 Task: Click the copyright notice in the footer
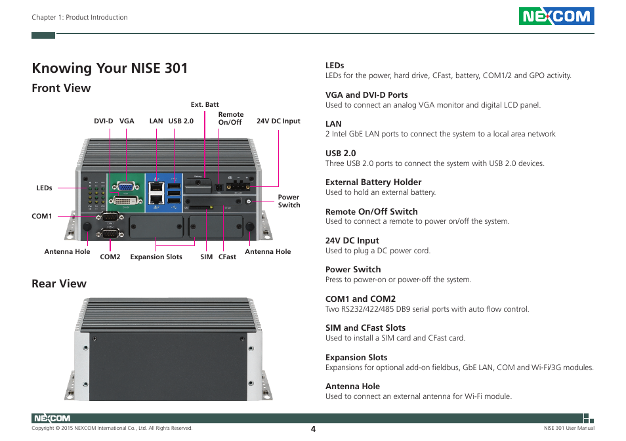[x=112, y=429]
